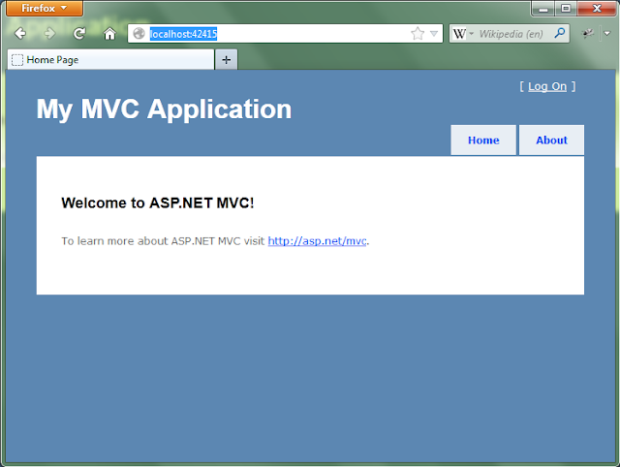
Task: Click the Home Page tab favicon
Action: tap(17, 60)
